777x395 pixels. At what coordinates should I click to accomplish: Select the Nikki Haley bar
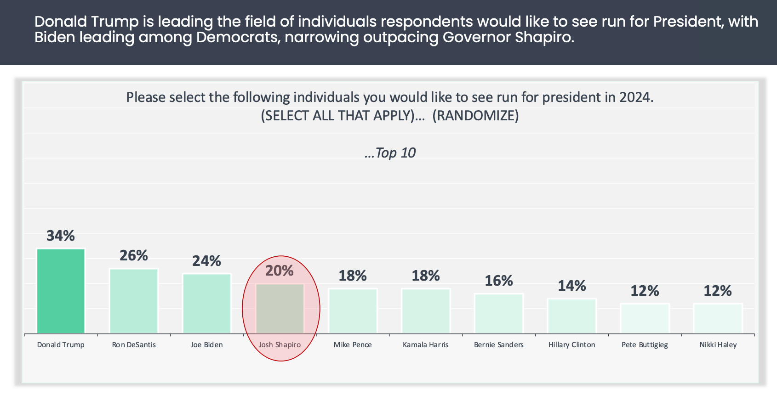point(718,318)
